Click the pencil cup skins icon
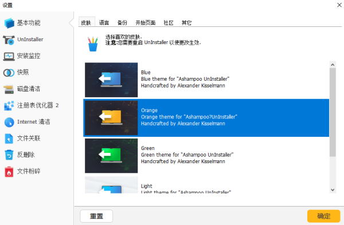The width and height of the screenshot is (344, 225). tap(93, 44)
